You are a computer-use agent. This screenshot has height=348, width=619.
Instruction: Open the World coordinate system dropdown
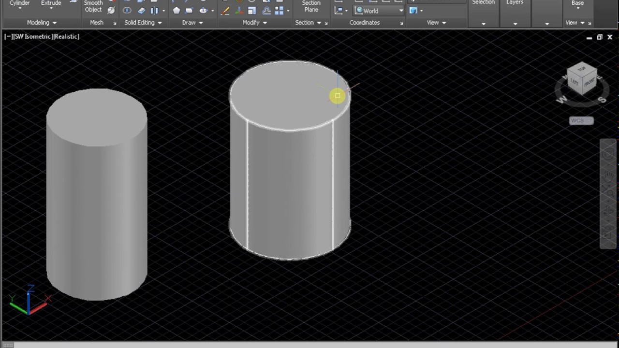pos(379,11)
